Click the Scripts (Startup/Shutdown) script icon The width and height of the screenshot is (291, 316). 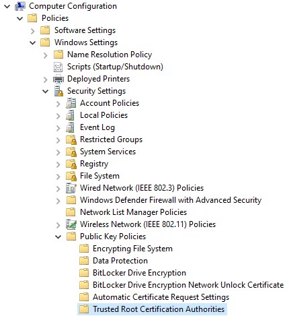58,67
